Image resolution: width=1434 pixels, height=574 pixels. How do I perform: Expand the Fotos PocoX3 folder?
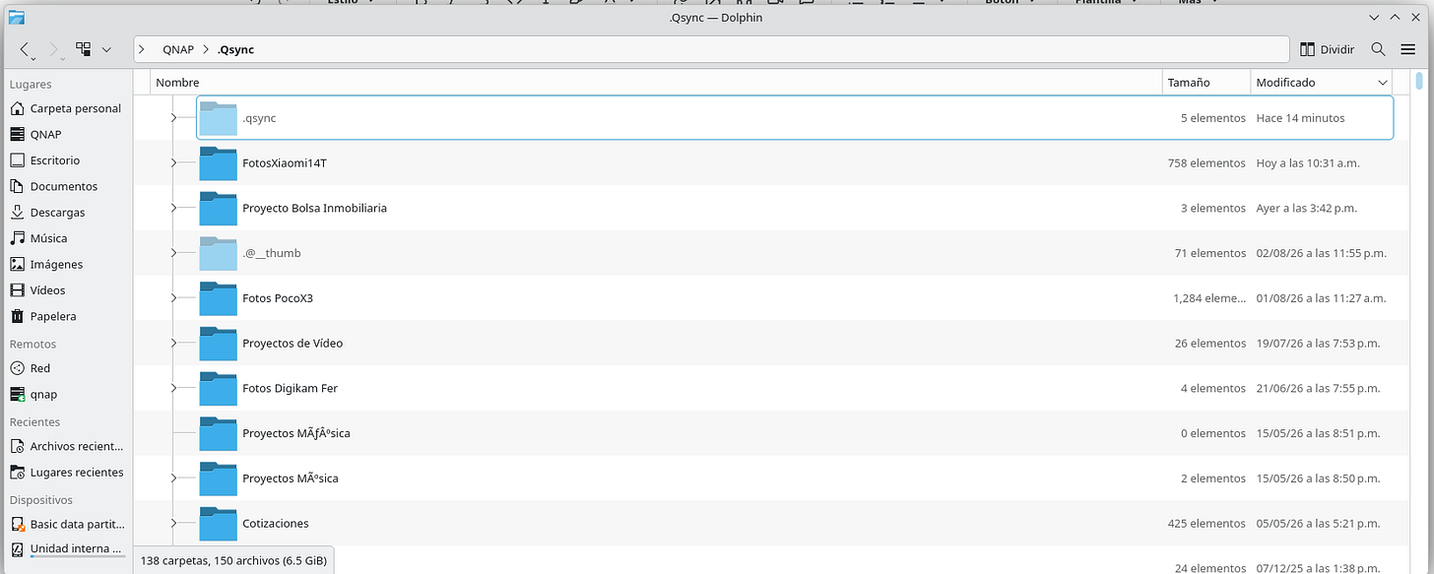click(173, 298)
